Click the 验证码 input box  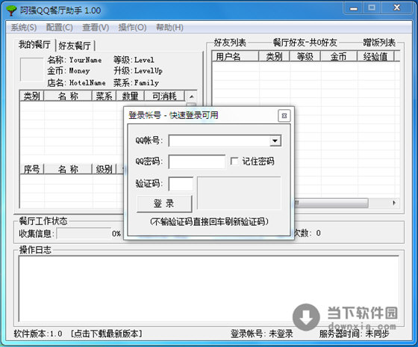tap(181, 184)
